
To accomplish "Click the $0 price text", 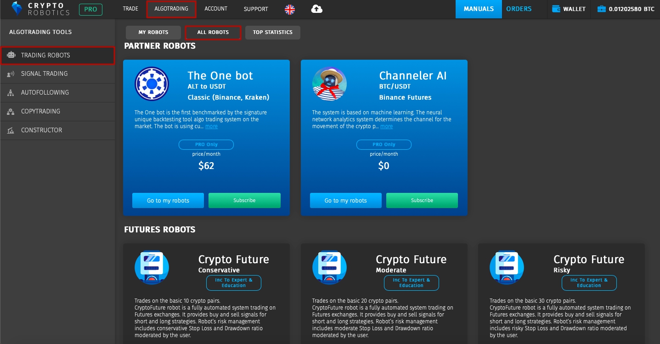I will tap(384, 166).
